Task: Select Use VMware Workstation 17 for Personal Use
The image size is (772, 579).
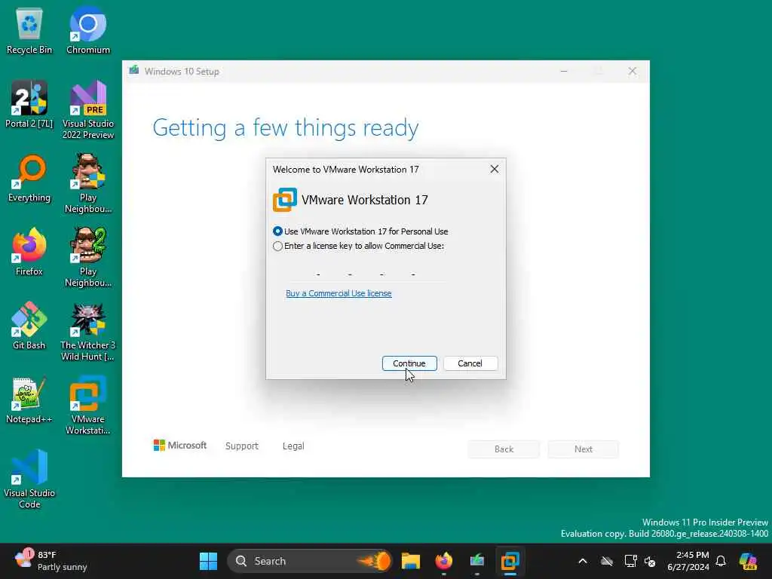Action: (x=360, y=231)
